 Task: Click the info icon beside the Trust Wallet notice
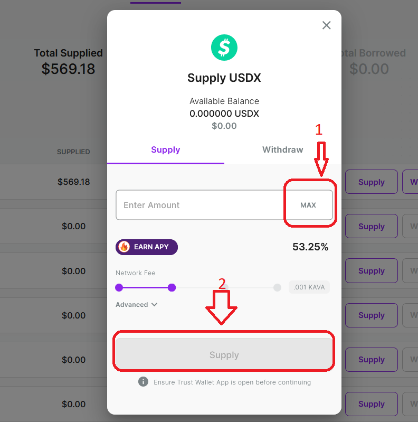pos(143,382)
